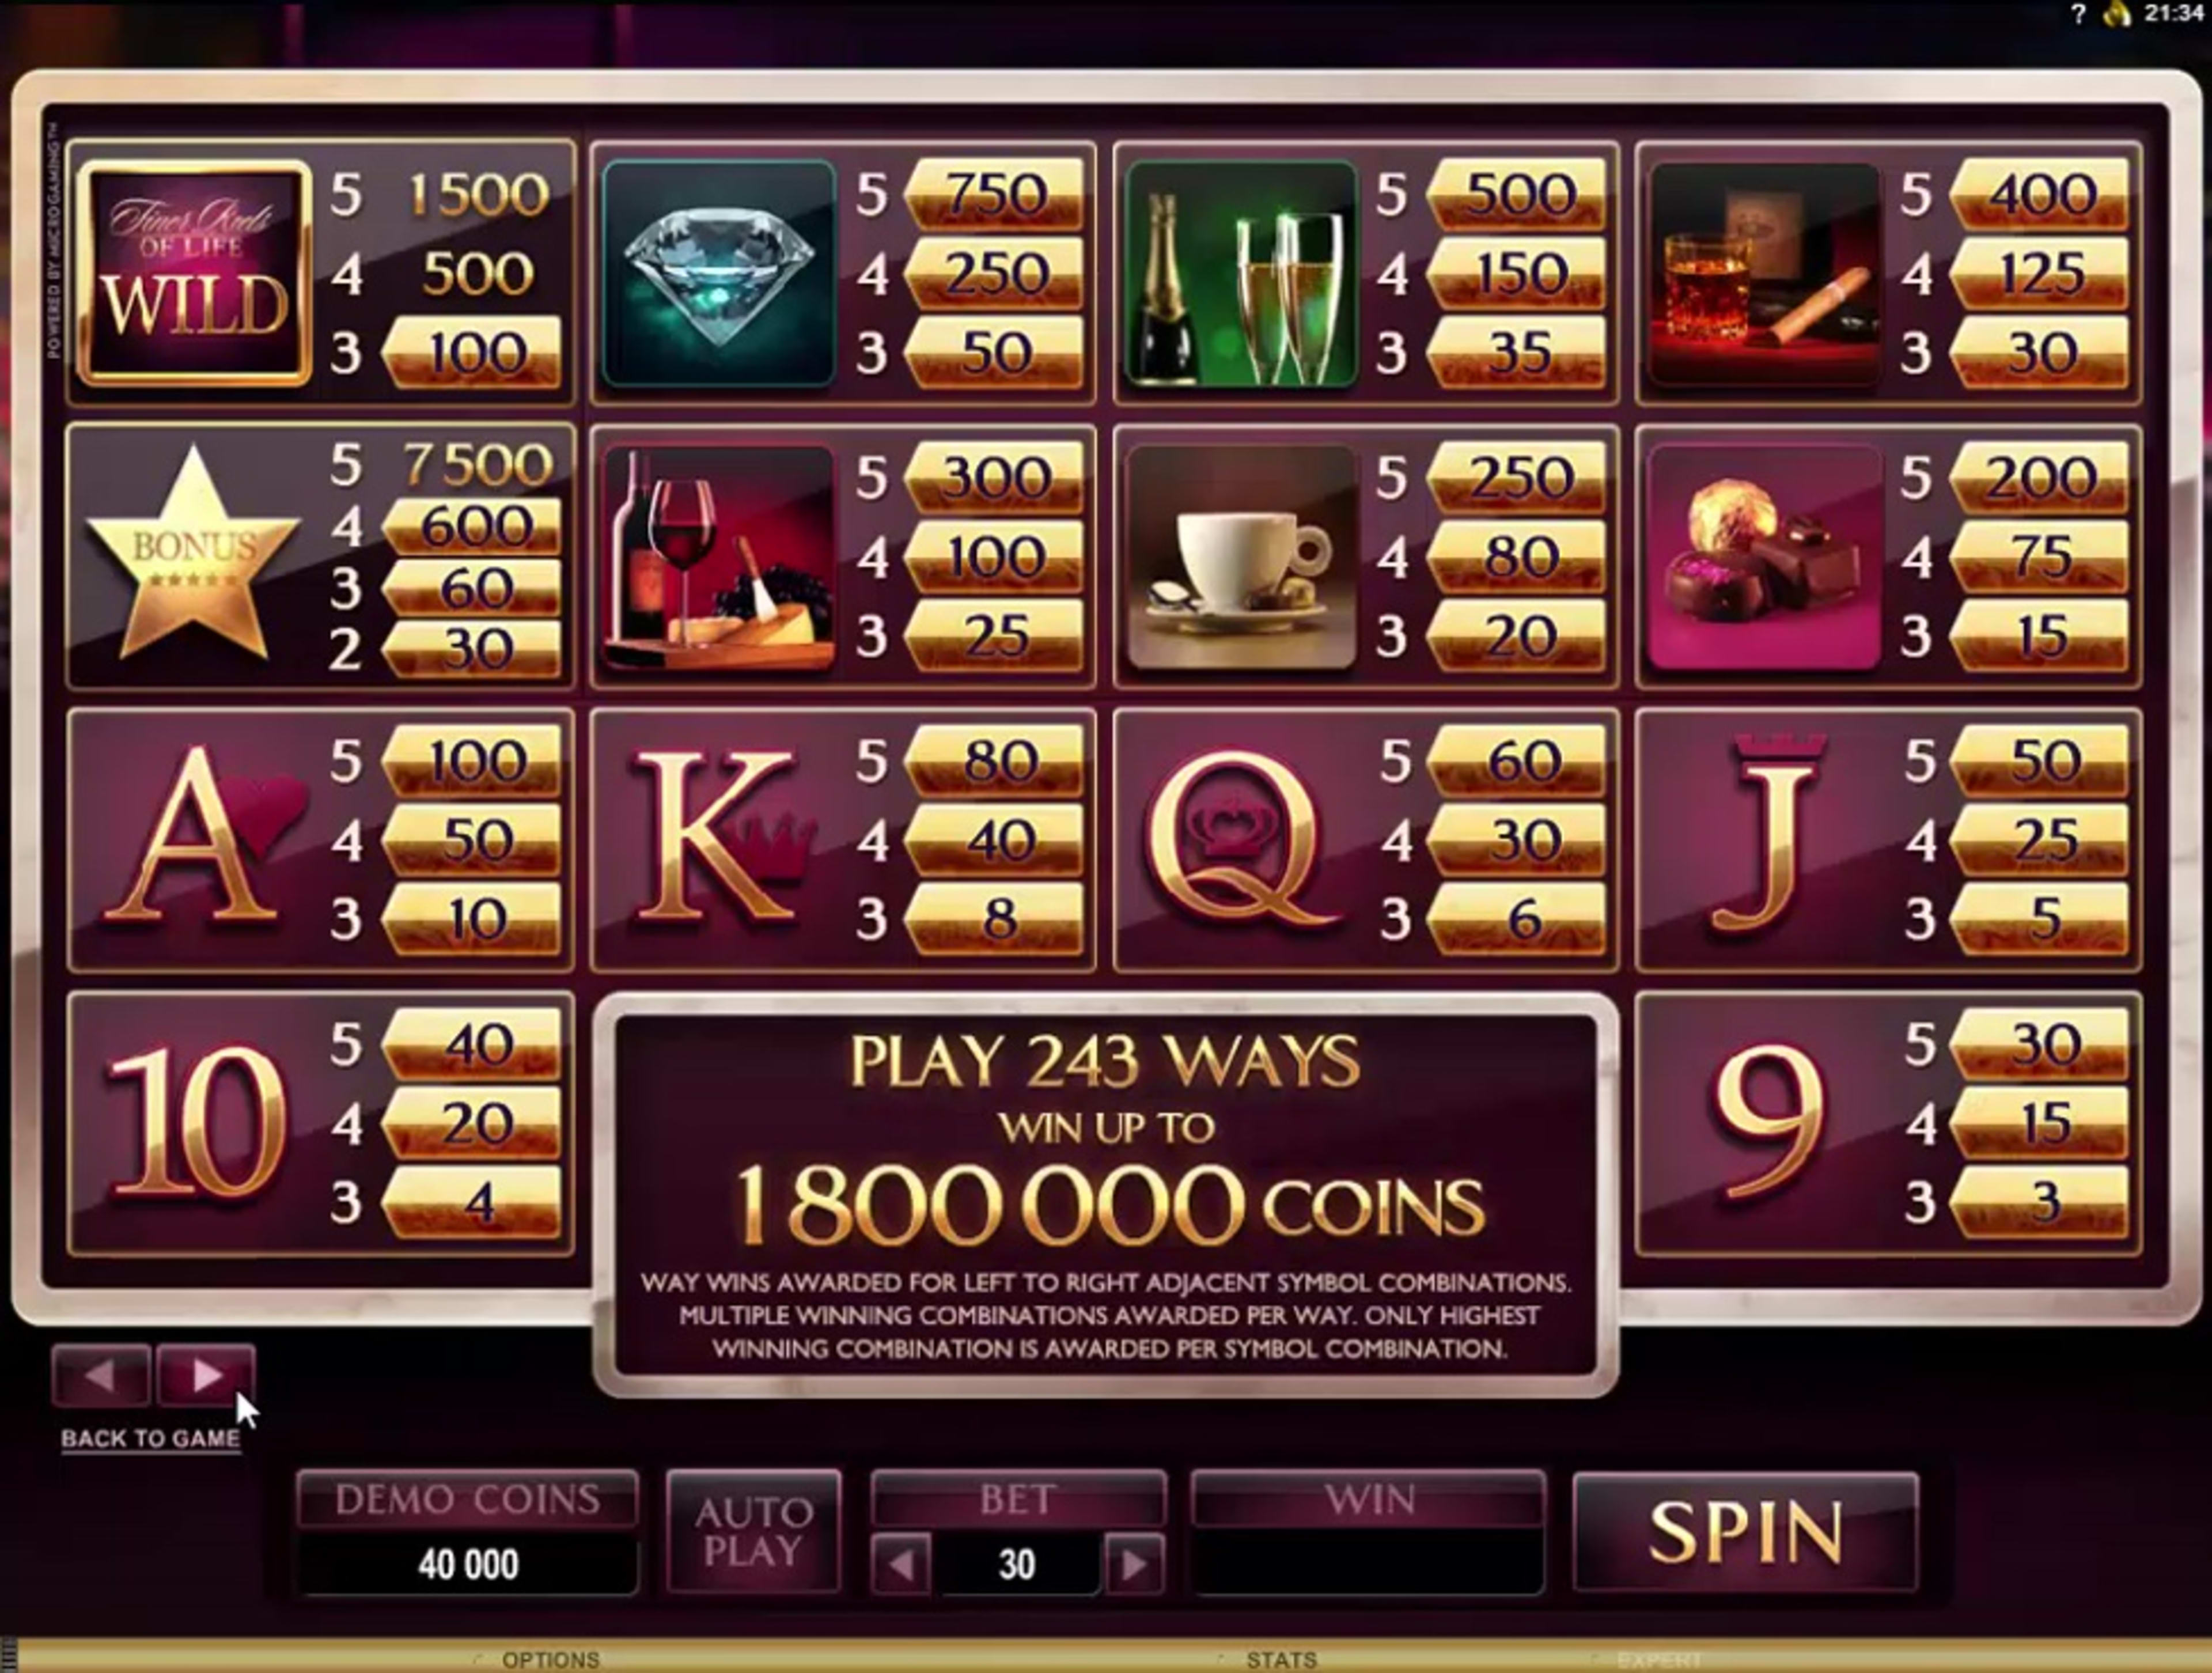Image resolution: width=2212 pixels, height=1673 pixels.
Task: Go to next paytable page
Action: [206, 1376]
